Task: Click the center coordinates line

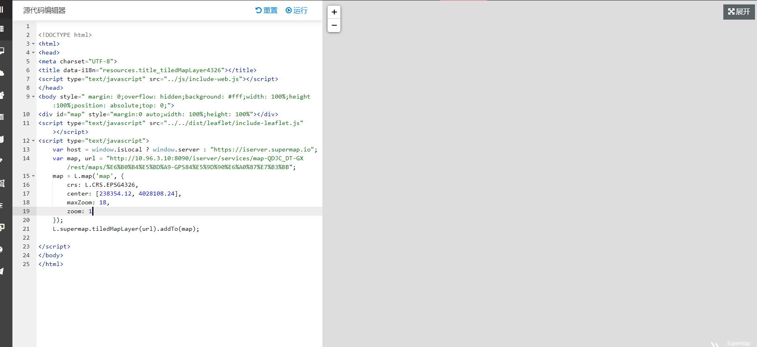Action: click(x=124, y=194)
